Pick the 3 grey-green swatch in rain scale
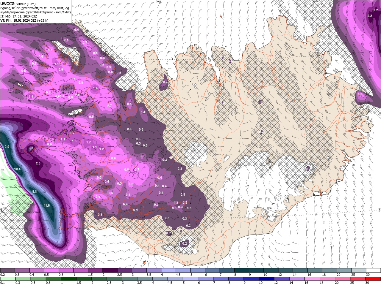Image resolution: width=381 pixels, height=285 pixels. pos(130,279)
